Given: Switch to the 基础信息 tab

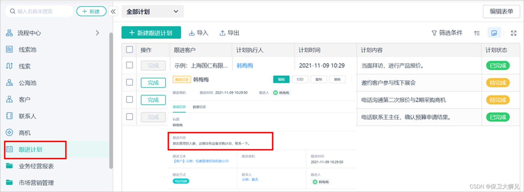Looking at the screenshot, I should pyautogui.click(x=179, y=107).
